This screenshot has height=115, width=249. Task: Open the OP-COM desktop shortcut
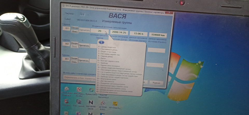pyautogui.click(x=115, y=105)
